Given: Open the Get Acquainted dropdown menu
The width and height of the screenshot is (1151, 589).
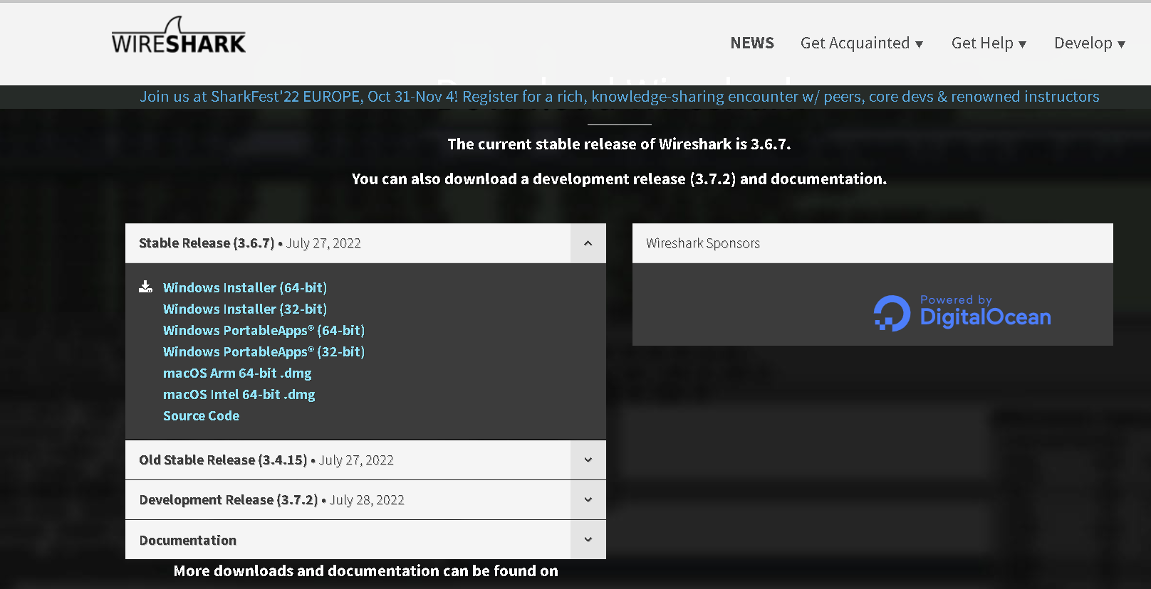Looking at the screenshot, I should [x=861, y=43].
